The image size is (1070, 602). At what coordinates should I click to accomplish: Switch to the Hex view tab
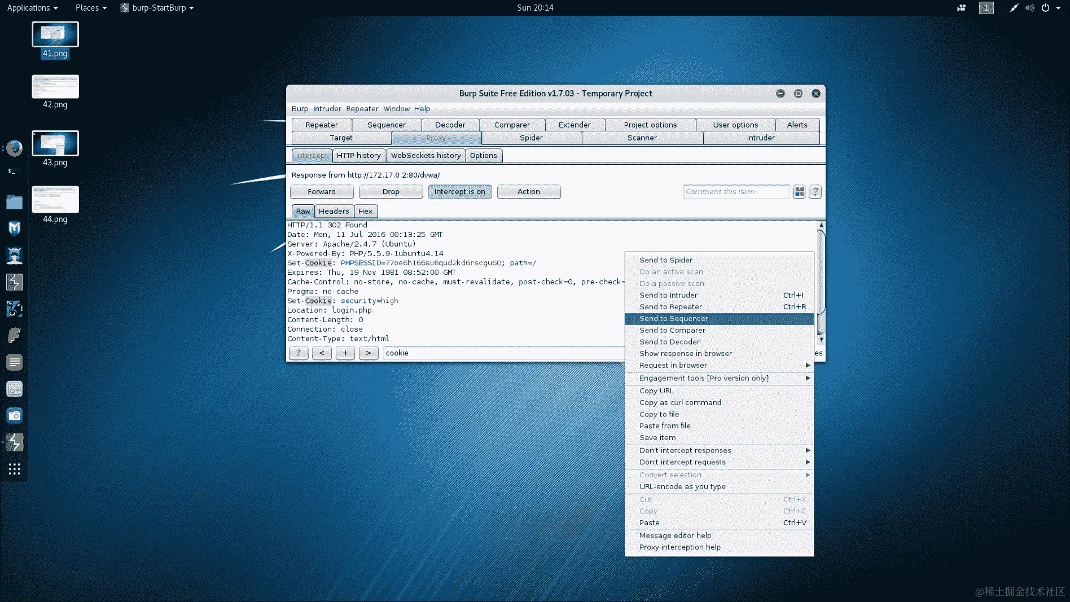coord(365,211)
